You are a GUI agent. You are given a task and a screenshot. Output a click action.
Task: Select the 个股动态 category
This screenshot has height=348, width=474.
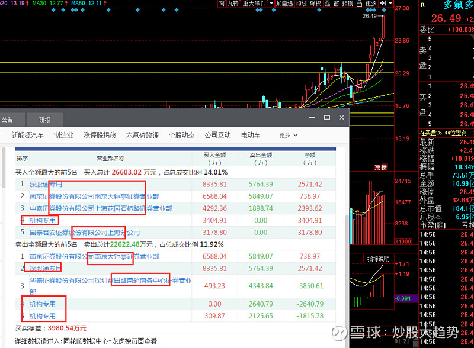click(x=181, y=135)
